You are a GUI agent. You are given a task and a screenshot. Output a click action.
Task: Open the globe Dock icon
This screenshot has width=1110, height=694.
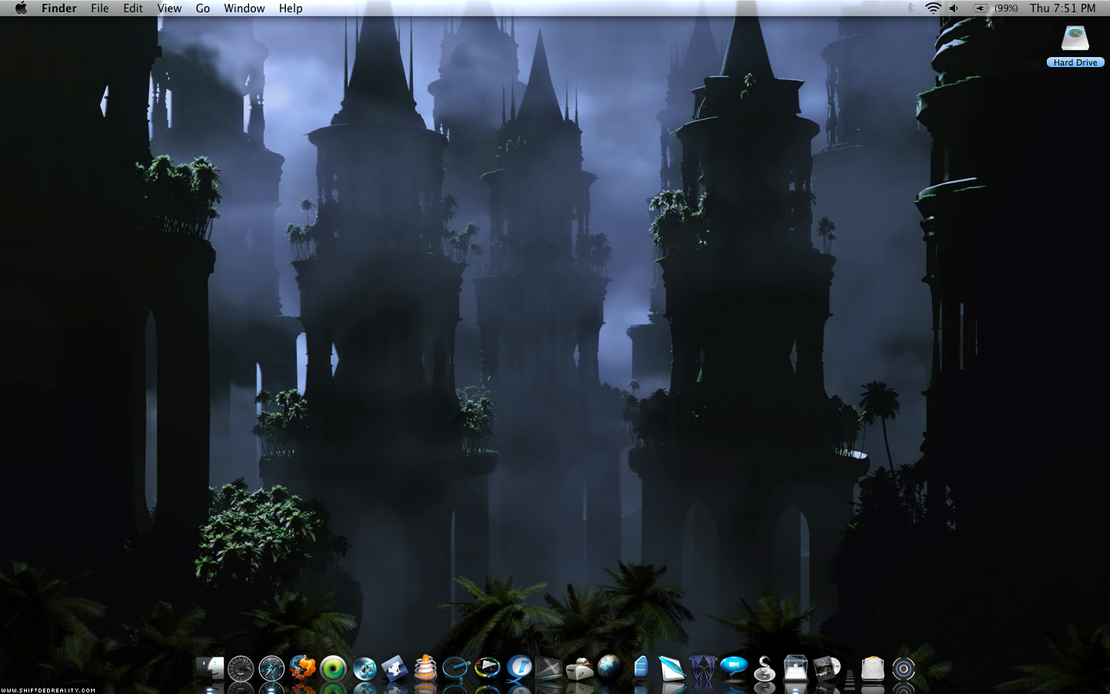point(610,666)
